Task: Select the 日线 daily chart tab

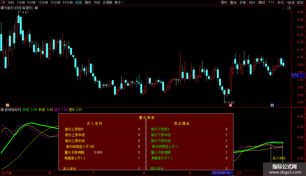Action: [79, 2]
